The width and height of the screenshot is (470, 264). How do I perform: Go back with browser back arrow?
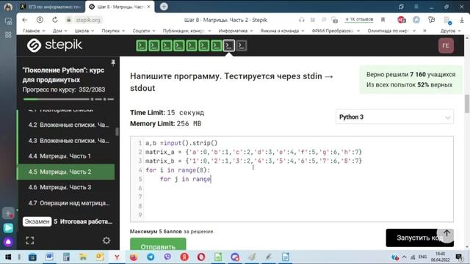click(25, 20)
